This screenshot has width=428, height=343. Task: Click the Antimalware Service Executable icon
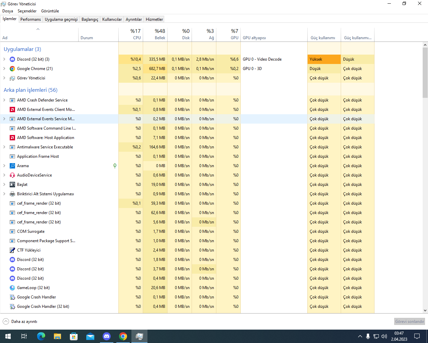tap(12, 147)
